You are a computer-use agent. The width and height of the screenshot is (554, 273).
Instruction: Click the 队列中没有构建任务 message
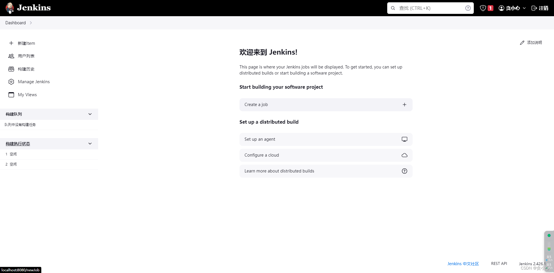coord(20,125)
